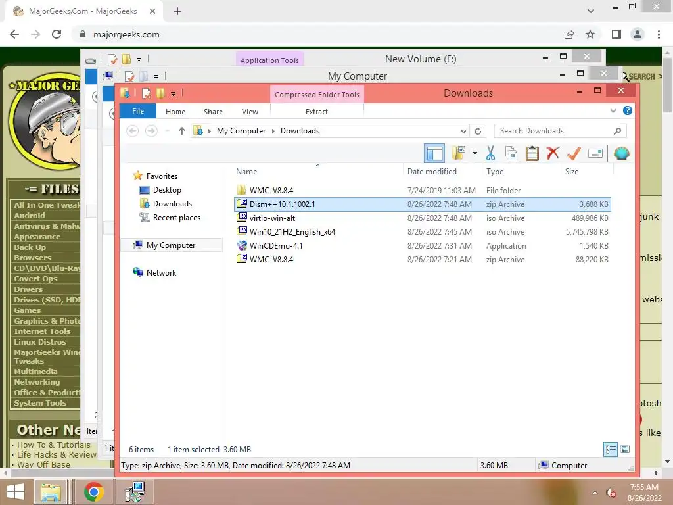Viewport: 673px width, 505px height.
Task: Open Downloads in the navigation pane
Action: 172,204
